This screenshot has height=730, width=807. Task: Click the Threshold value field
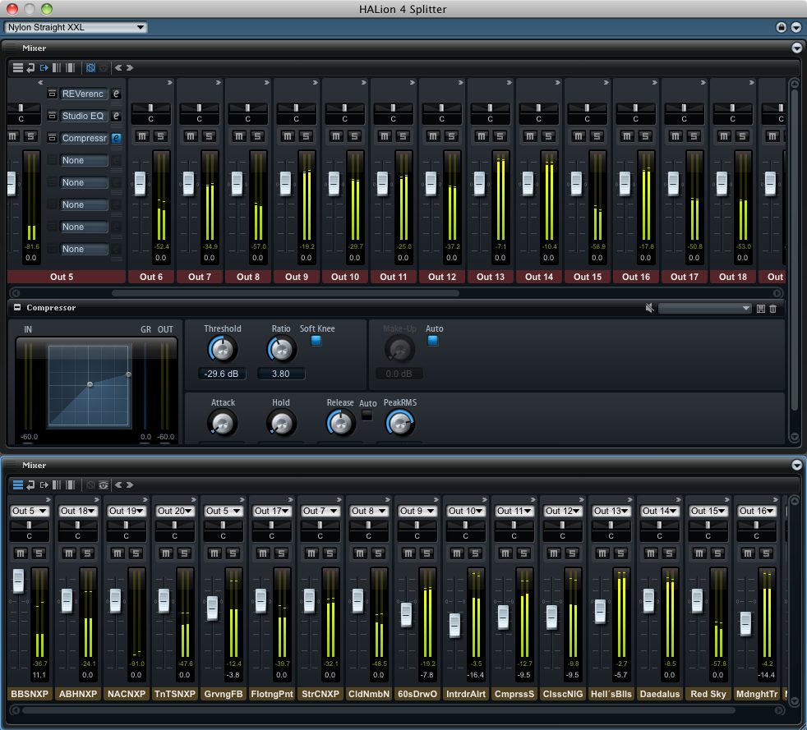point(222,374)
